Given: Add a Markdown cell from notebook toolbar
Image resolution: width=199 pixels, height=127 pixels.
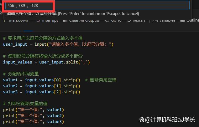Looking at the screenshot, I should (x=16, y=20).
